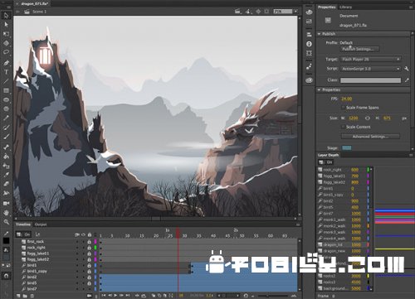Viewport: 415px width, 299px height.
Task: Click the Stage color swatch
Action: [x=347, y=147]
